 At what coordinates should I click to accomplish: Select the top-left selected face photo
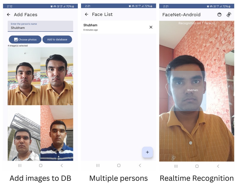(x=24, y=76)
